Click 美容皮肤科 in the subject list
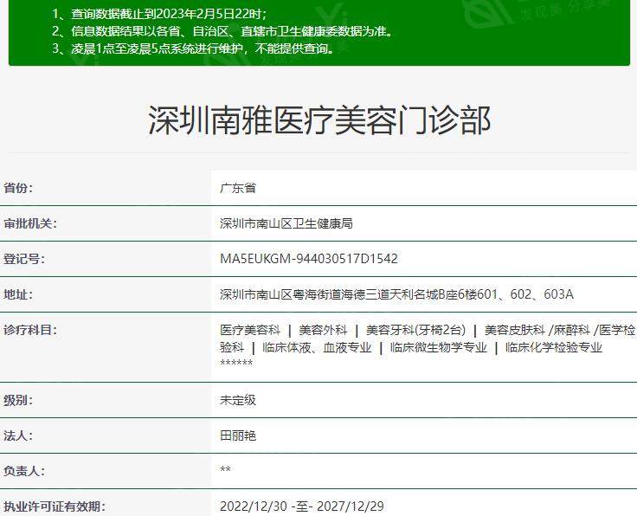Screen dimensions: 637x516 (515, 330)
